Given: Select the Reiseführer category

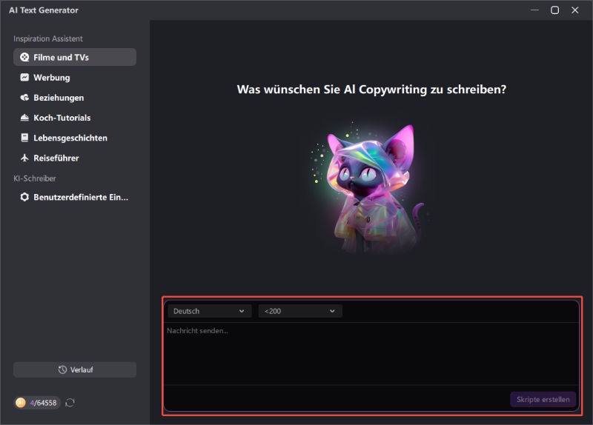Looking at the screenshot, I should [x=75, y=158].
